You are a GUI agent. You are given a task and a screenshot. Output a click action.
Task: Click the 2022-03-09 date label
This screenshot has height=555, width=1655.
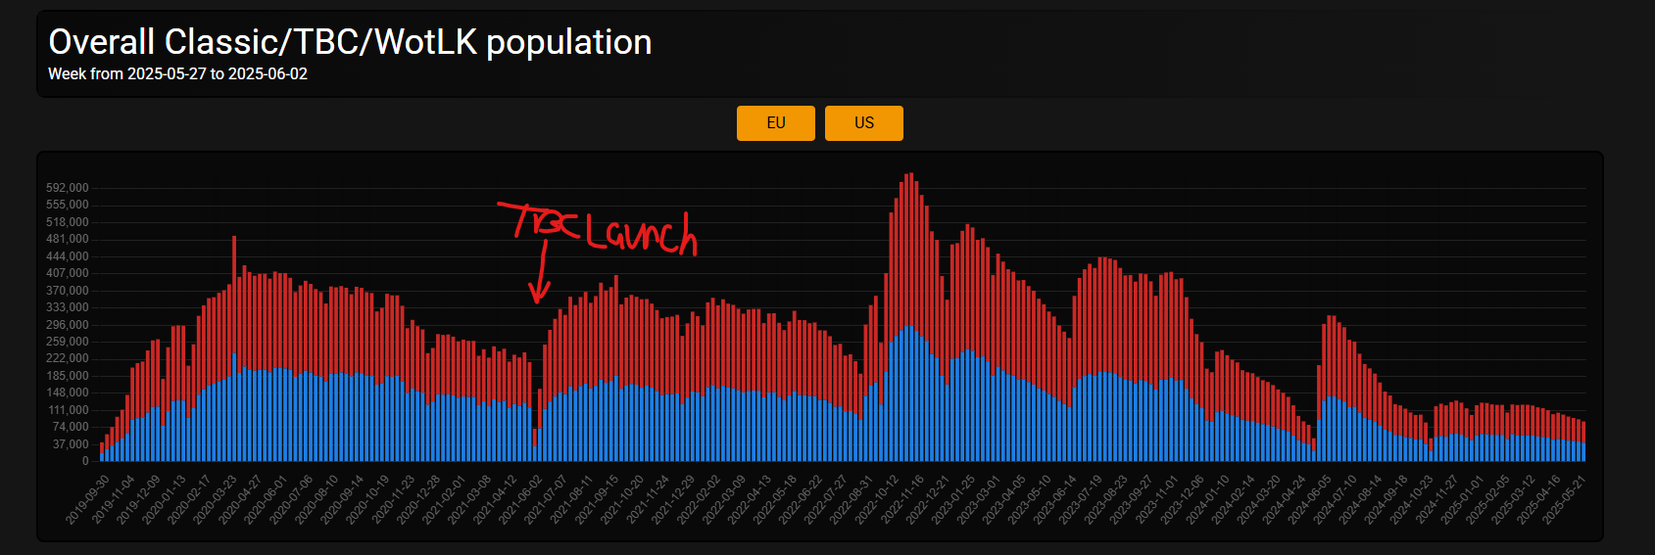pos(724,500)
